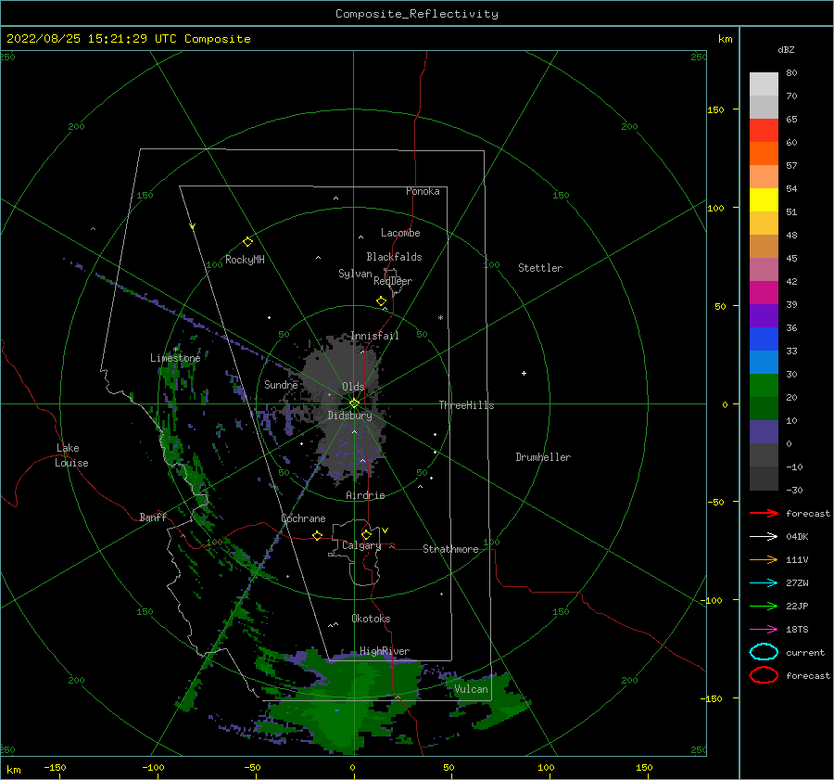Click the Ponoka city label
The width and height of the screenshot is (834, 780).
click(x=423, y=191)
